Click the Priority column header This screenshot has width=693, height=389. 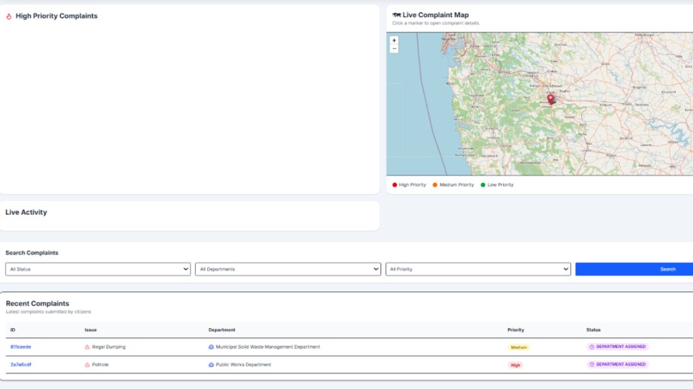click(516, 330)
